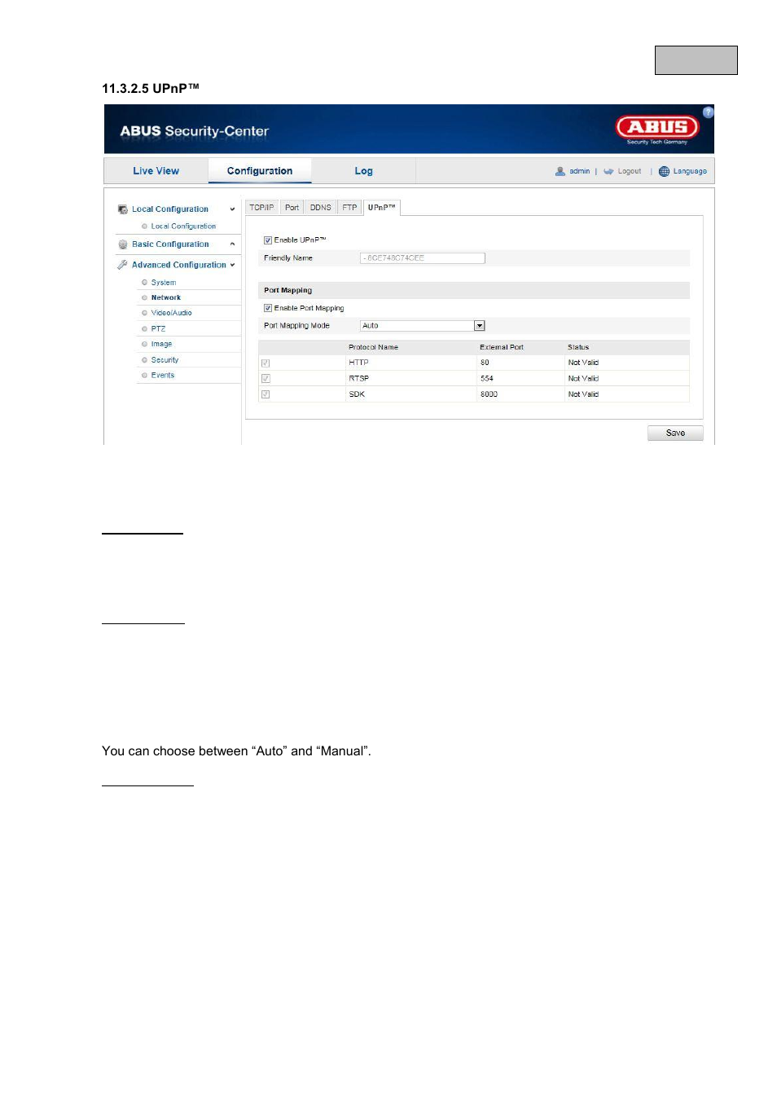Select the Port network tab

coord(292,208)
